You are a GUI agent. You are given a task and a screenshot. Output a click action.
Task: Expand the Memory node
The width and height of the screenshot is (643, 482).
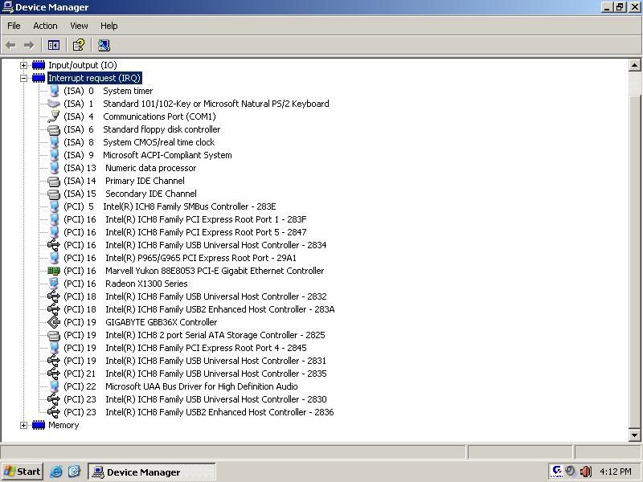(24, 426)
